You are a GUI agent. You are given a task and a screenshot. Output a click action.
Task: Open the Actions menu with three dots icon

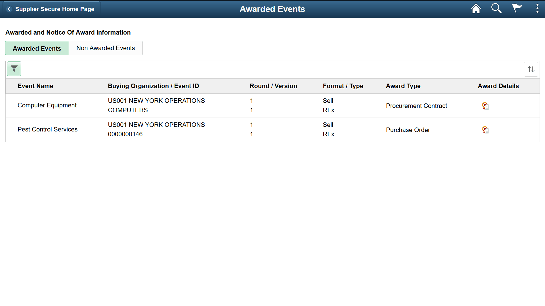(537, 8)
